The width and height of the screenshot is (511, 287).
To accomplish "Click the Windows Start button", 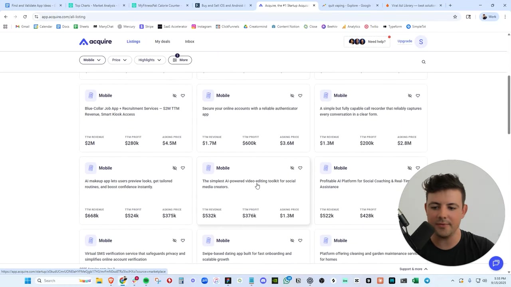I will pos(28,281).
